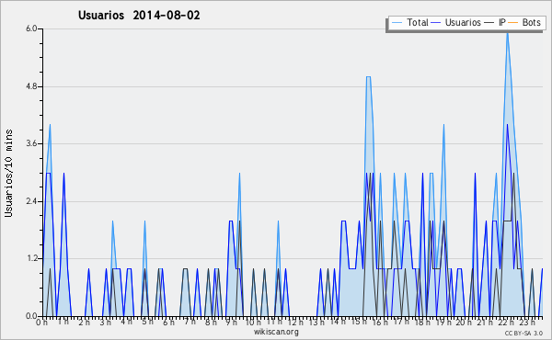This screenshot has height=340, width=552.
Task: Select the Bots label in the legend
Action: coord(531,22)
